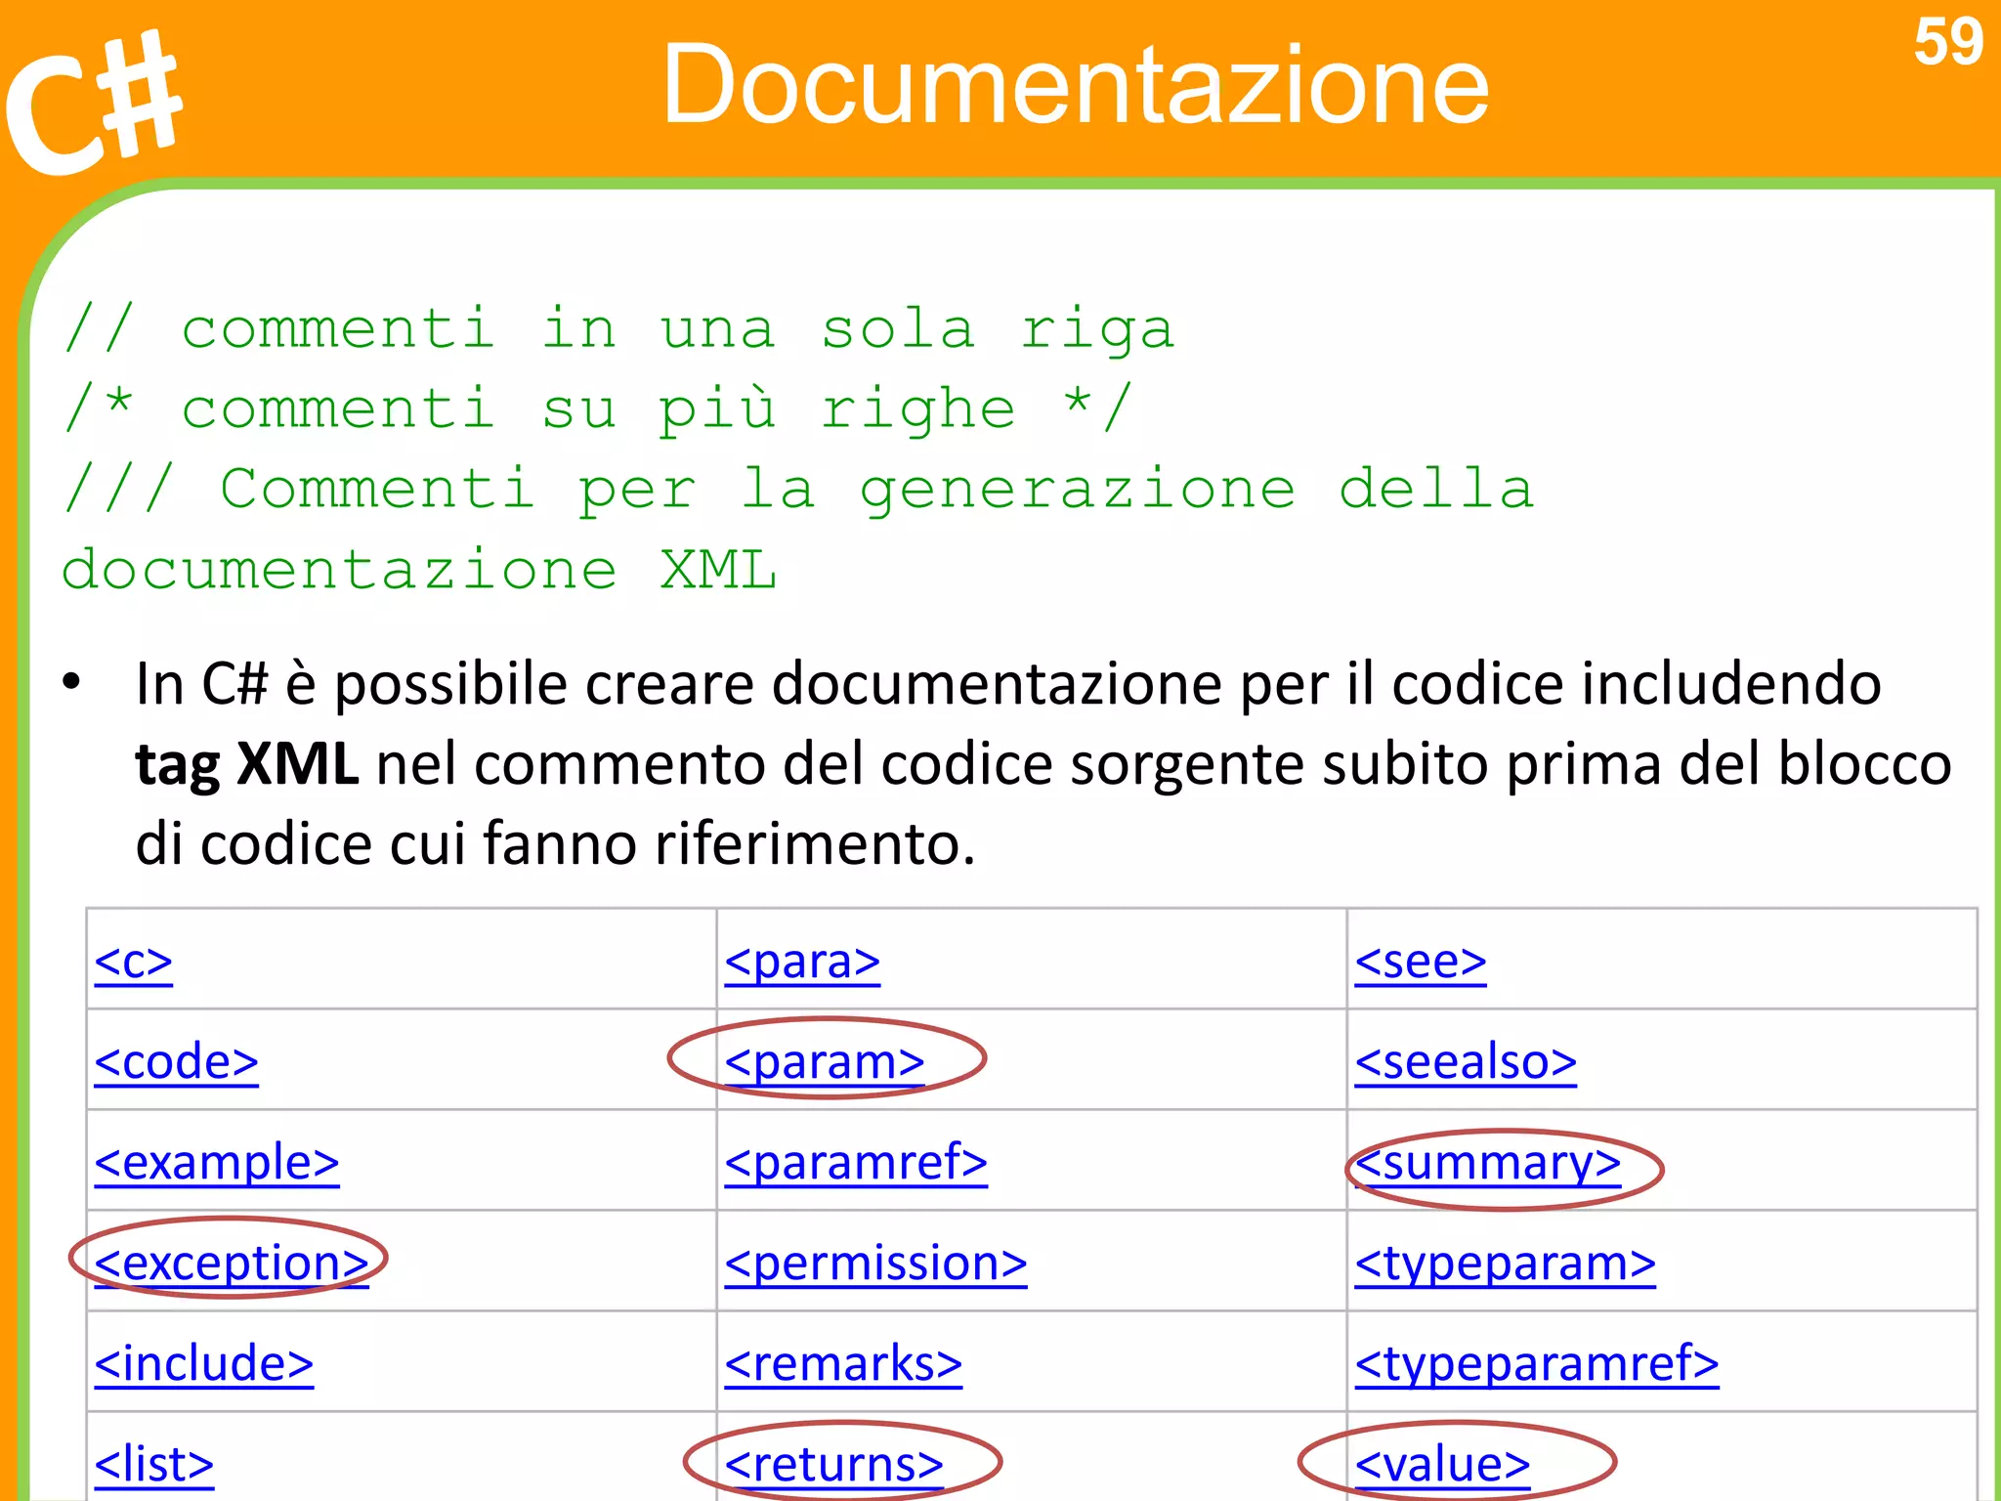2001x1501 pixels.
Task: Follow the <param> tag link
Action: click(x=825, y=1062)
